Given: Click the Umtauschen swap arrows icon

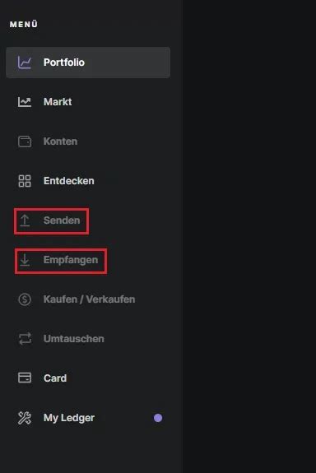Looking at the screenshot, I should pyautogui.click(x=25, y=339).
